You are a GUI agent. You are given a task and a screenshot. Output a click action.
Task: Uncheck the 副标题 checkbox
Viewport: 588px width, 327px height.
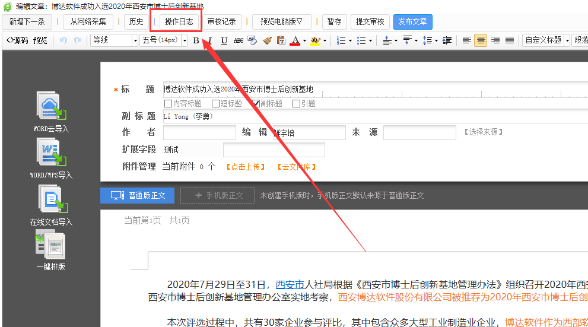click(256, 103)
